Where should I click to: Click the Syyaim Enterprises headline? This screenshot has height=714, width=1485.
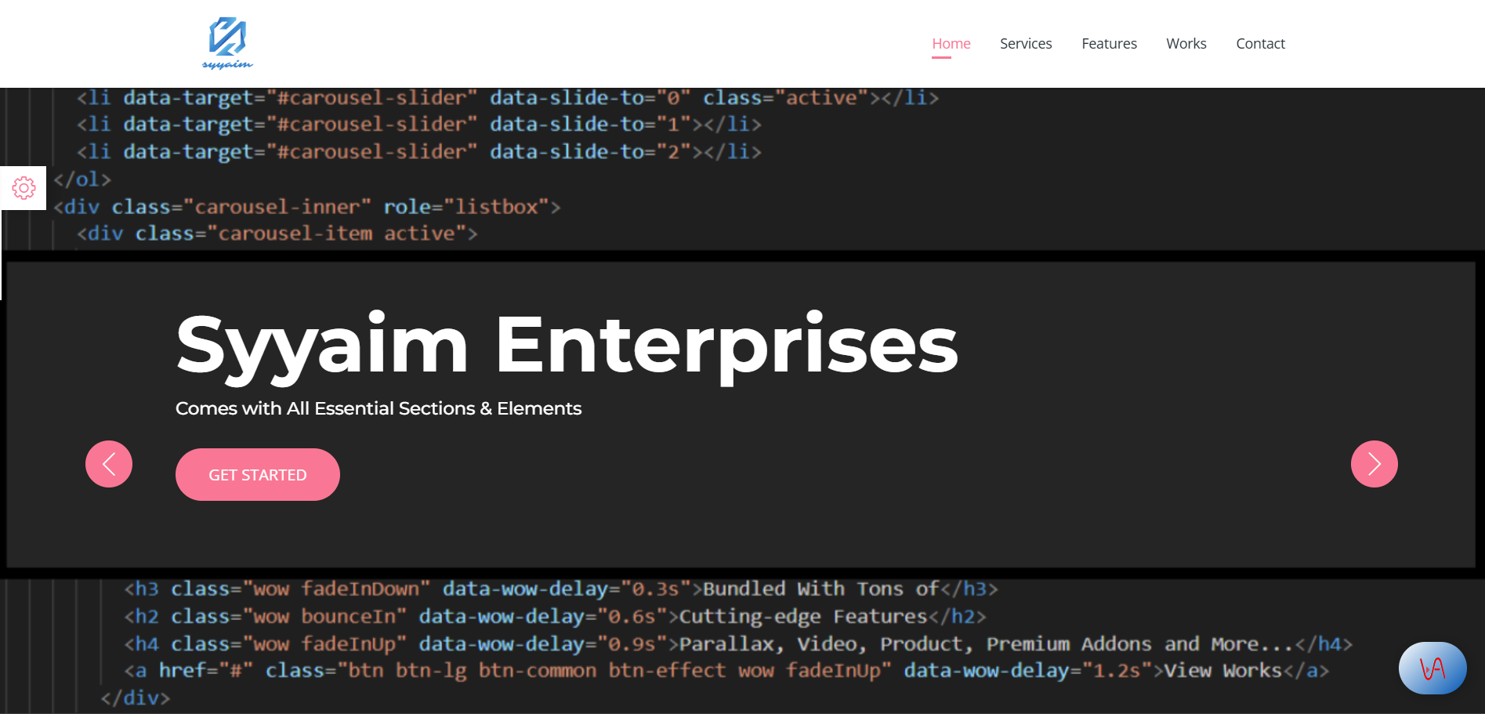[567, 345]
